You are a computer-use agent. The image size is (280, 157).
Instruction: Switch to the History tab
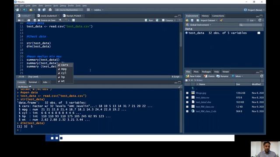pos(205,16)
